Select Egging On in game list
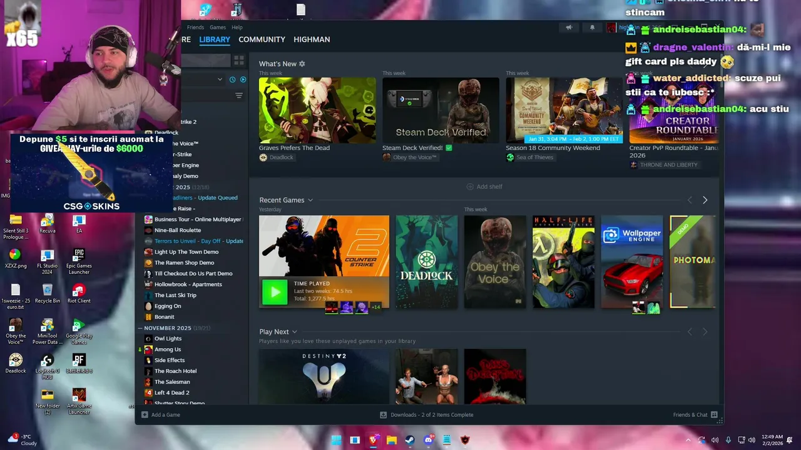The image size is (801, 450). click(x=162, y=306)
